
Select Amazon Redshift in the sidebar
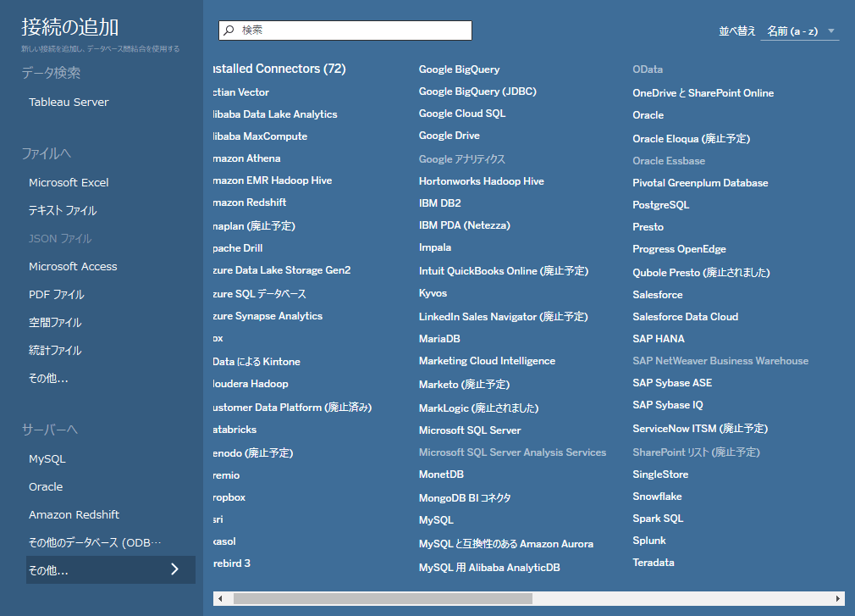74,514
